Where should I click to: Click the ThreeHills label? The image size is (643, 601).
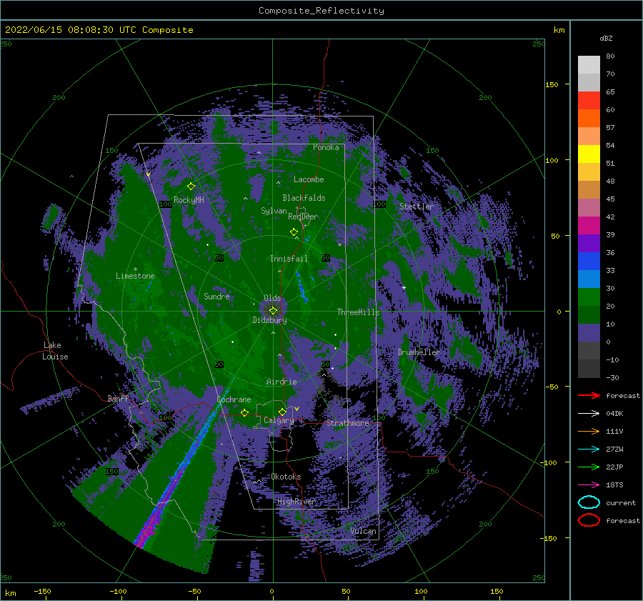(x=358, y=312)
